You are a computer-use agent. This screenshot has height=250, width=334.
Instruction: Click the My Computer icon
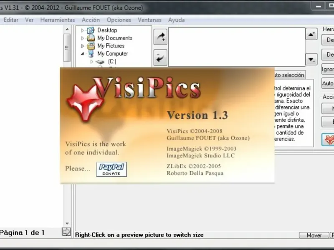click(x=91, y=54)
